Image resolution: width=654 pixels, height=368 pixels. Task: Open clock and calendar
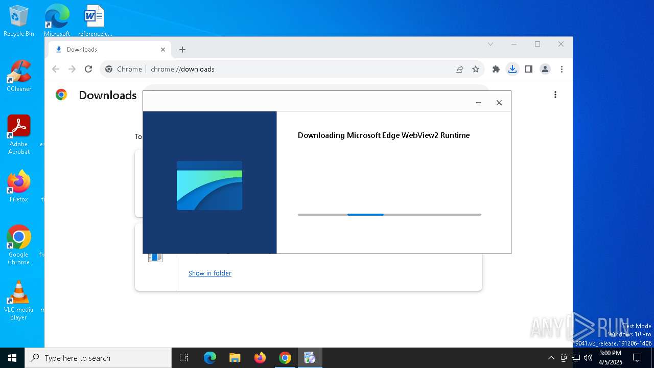tap(610, 358)
